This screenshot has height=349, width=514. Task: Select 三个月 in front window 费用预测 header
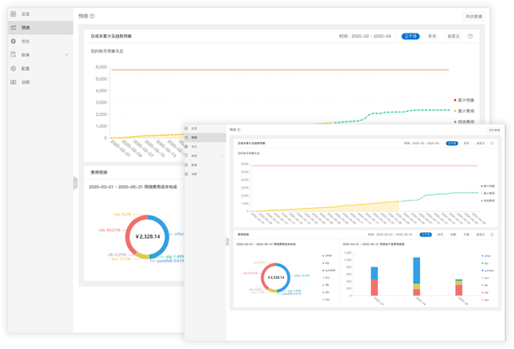click(x=426, y=235)
